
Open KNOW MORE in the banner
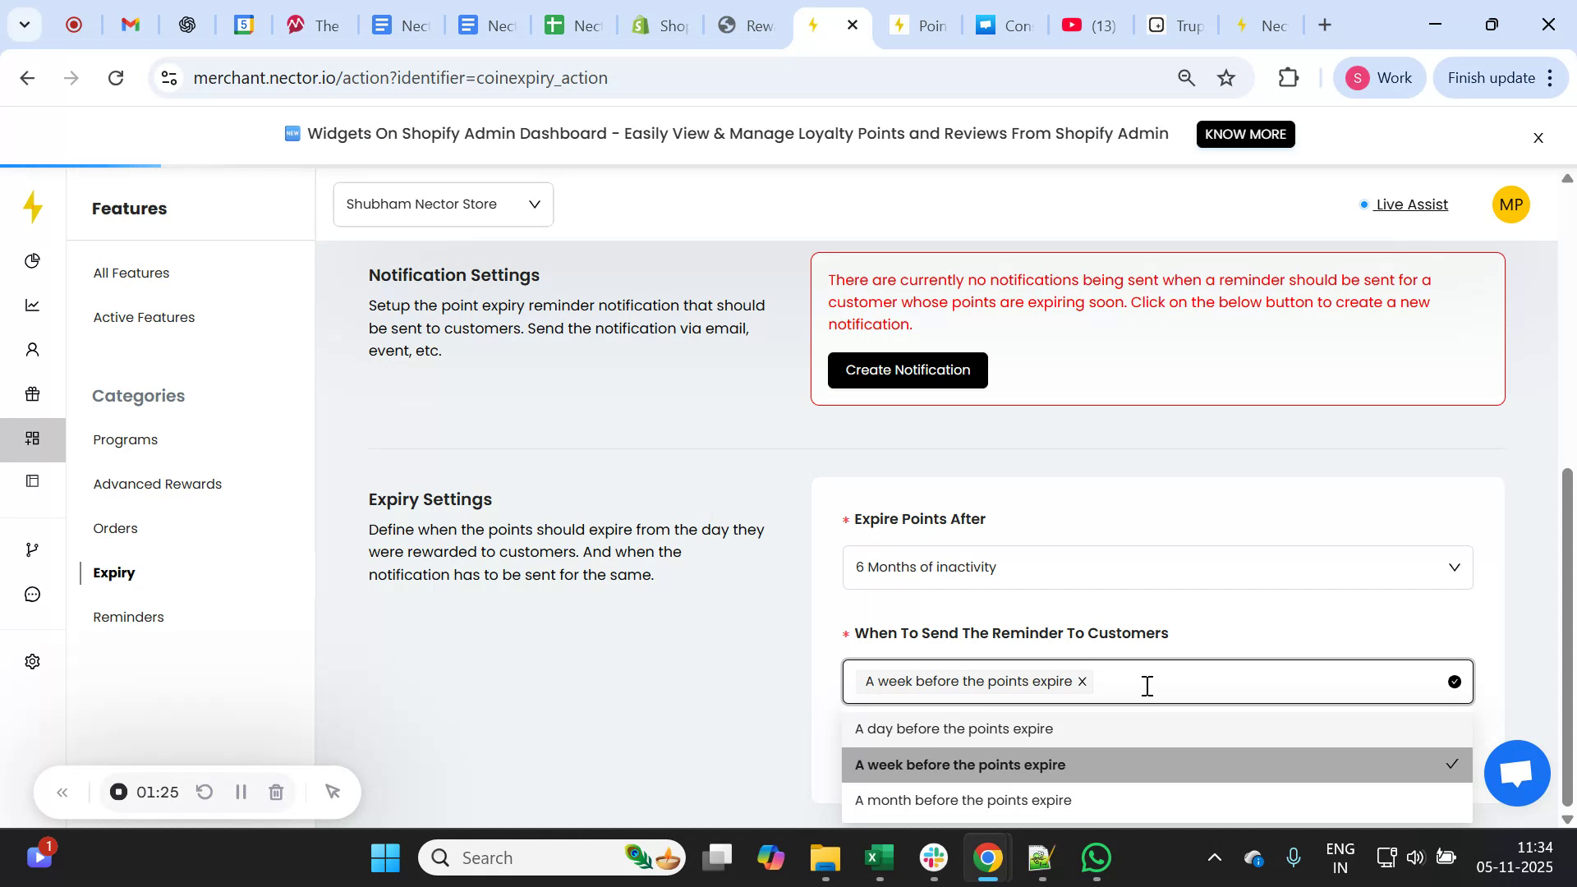(x=1245, y=134)
